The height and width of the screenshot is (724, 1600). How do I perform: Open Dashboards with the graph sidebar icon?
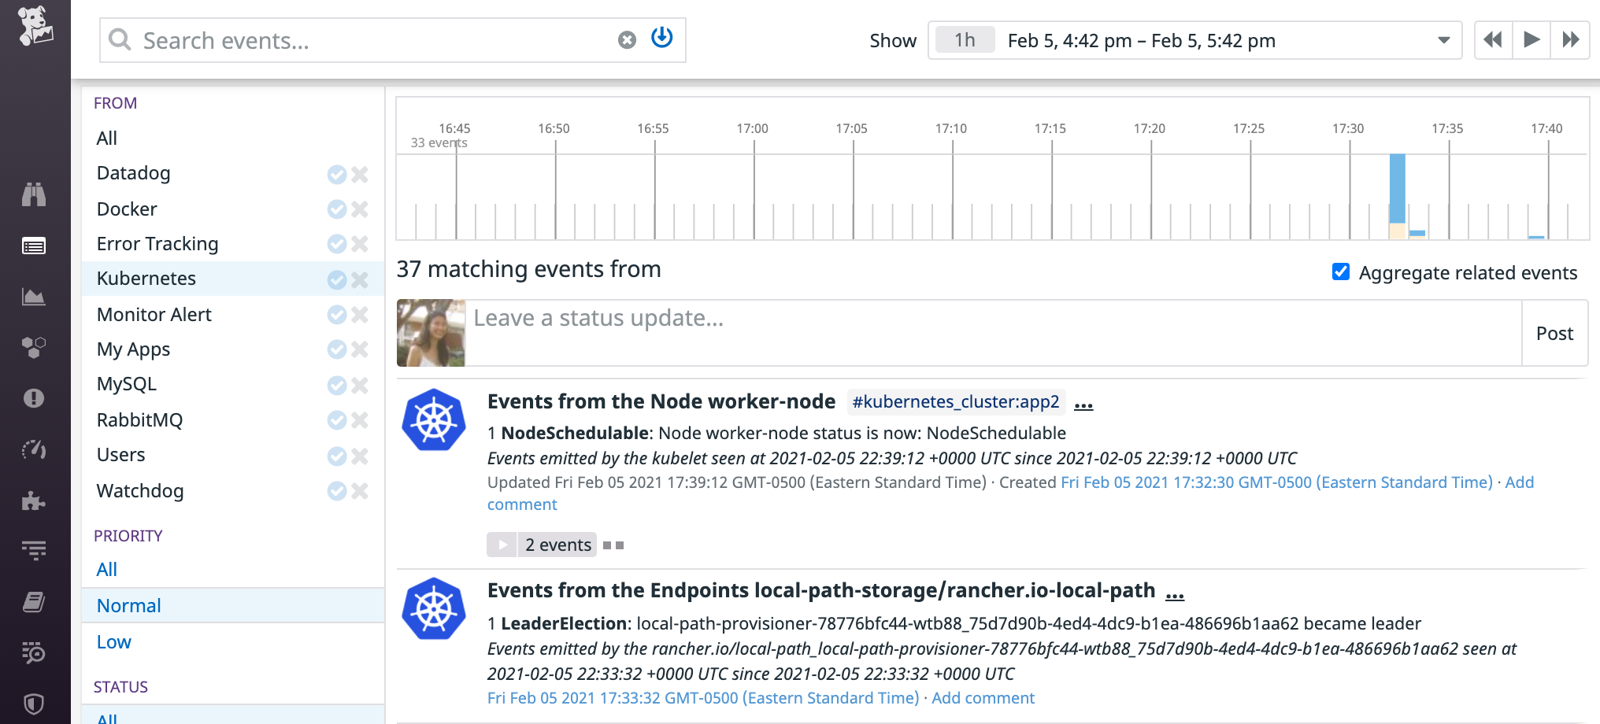pyautogui.click(x=35, y=297)
